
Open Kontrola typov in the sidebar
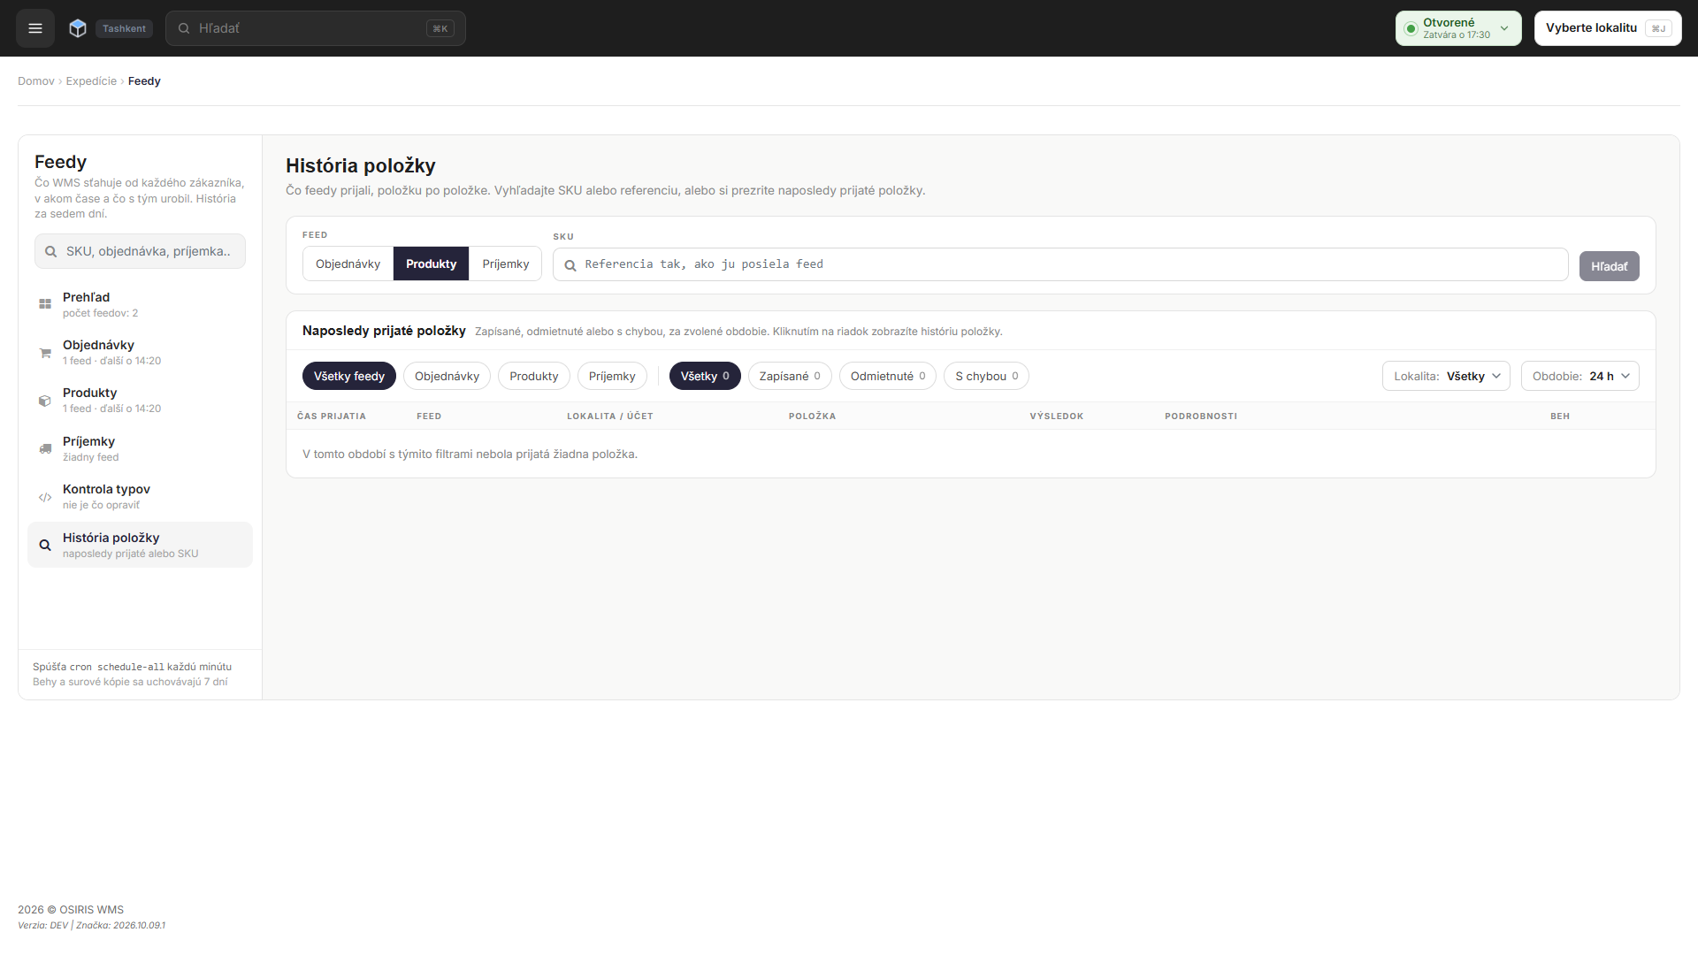click(140, 497)
